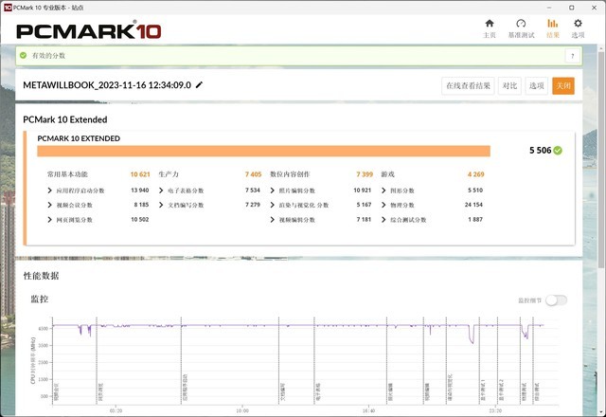The width and height of the screenshot is (606, 417).
Task: Click the 在线查看结果 button
Action: tap(468, 86)
